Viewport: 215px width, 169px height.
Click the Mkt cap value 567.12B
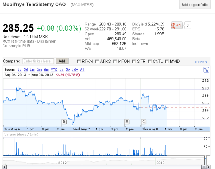click(119, 44)
